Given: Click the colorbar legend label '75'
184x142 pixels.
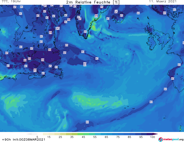Looking at the screenshot, I should click(x=118, y=137).
